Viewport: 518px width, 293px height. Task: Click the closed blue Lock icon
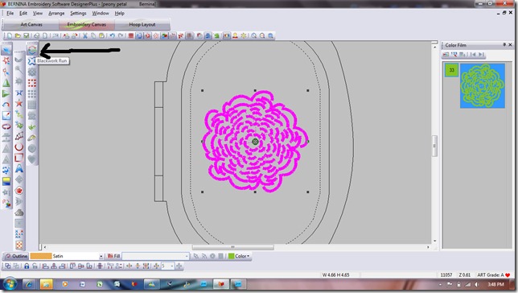click(x=27, y=266)
